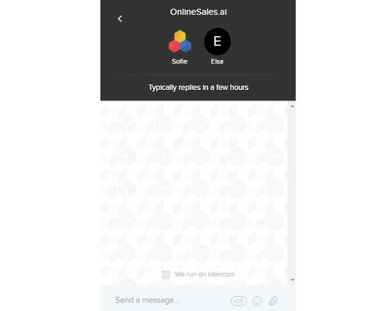Open the emoji smiley picker
Image resolution: width=384 pixels, height=311 pixels.
[x=257, y=301]
